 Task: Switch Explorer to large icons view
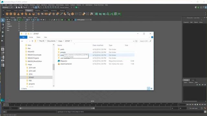coord(152,89)
